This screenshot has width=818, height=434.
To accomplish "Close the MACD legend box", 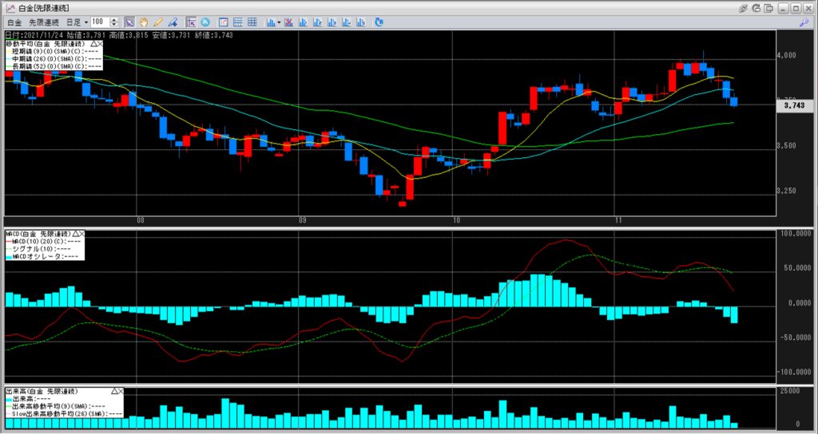I will click(82, 234).
